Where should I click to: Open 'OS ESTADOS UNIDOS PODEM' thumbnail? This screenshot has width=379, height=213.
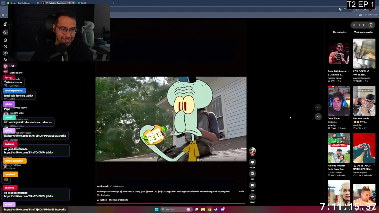(364, 148)
